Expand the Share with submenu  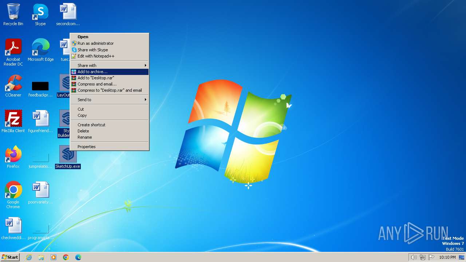110,65
